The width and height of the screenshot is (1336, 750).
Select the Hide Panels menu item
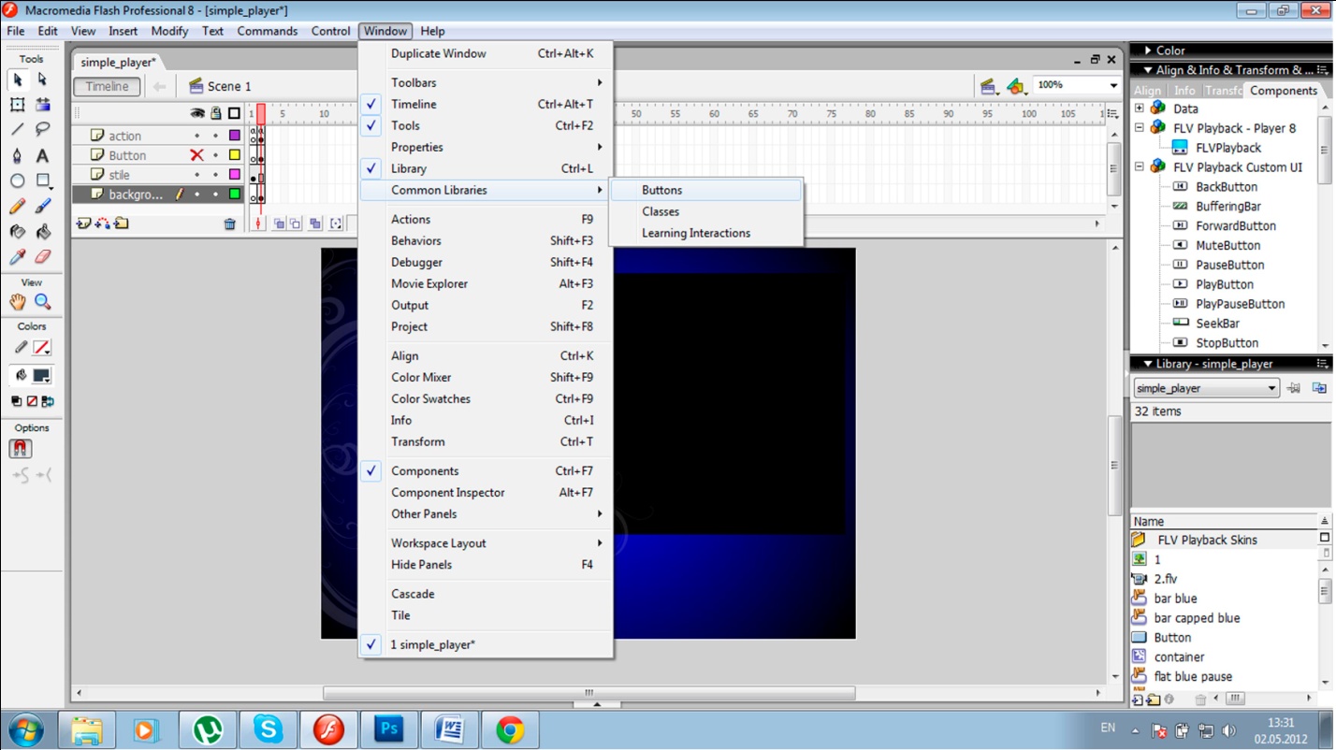tap(486, 564)
